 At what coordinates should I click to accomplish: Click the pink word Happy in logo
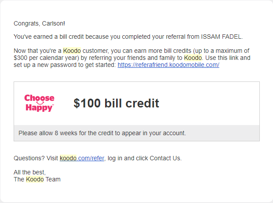[39, 107]
